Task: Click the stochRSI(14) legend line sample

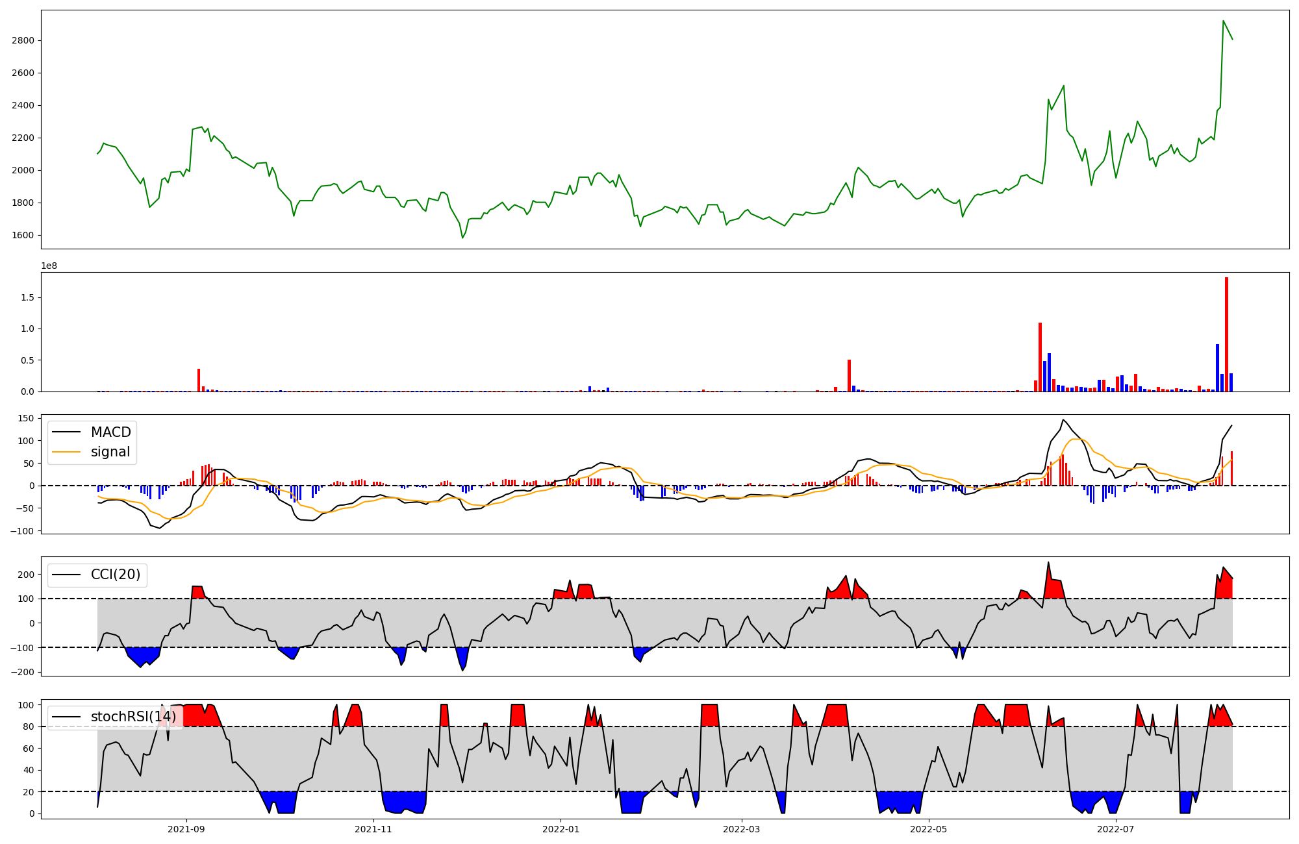Action: (x=66, y=717)
